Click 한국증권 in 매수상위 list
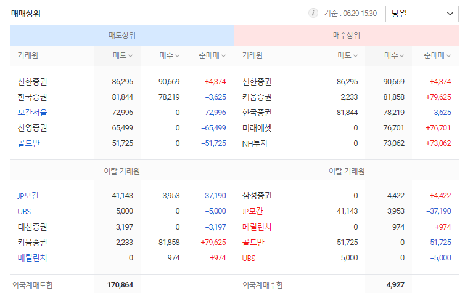 click(257, 113)
